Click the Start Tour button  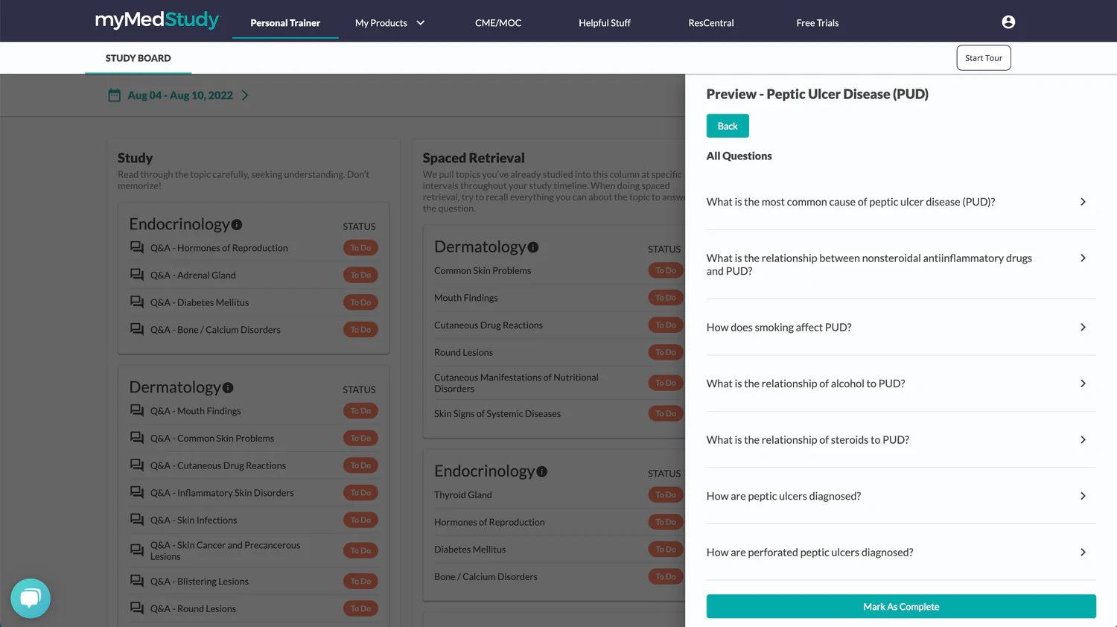pyautogui.click(x=984, y=58)
